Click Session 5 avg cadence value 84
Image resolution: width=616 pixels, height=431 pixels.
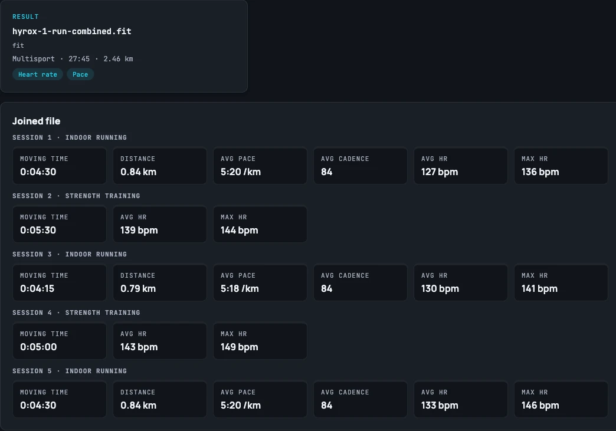(x=326, y=406)
